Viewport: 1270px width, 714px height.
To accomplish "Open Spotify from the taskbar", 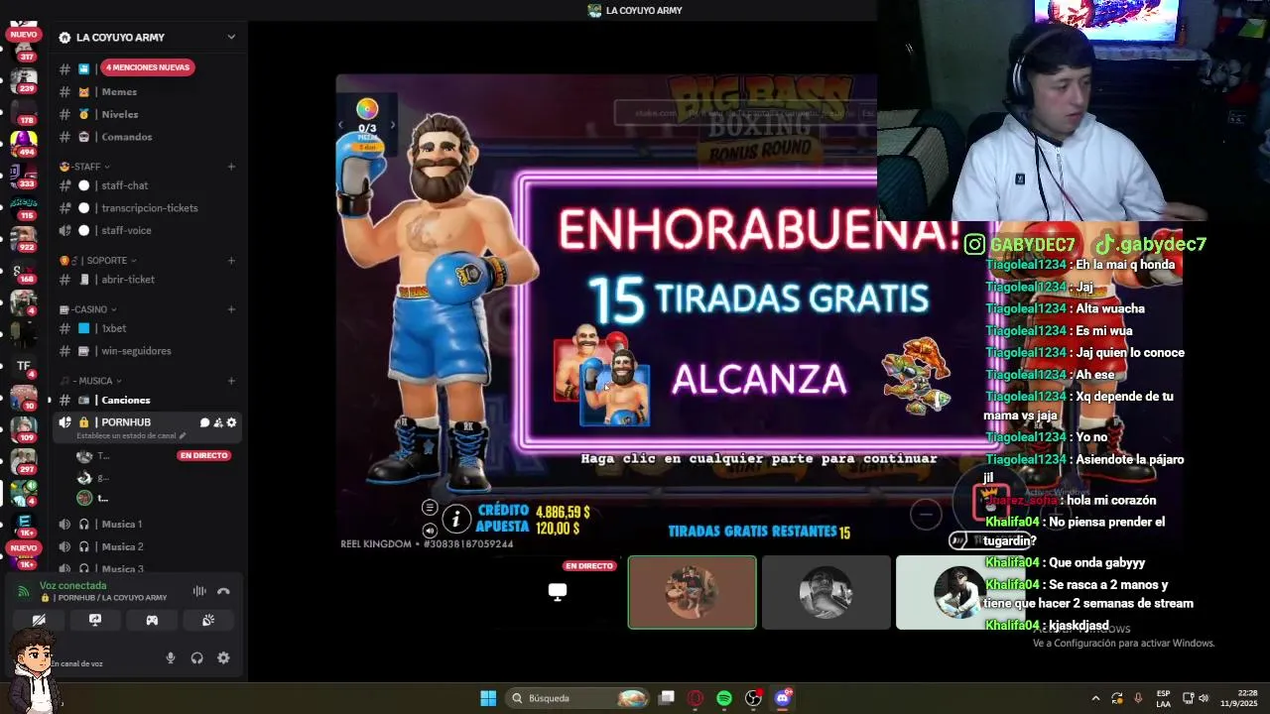I will click(724, 698).
